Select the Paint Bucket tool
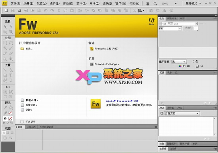Viewport: 218px width, 153px height. click(x=11, y=107)
